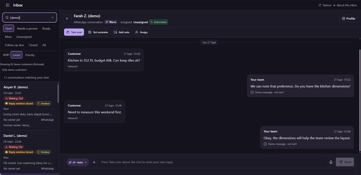
Task: Click Add note button
Action: click(122, 32)
